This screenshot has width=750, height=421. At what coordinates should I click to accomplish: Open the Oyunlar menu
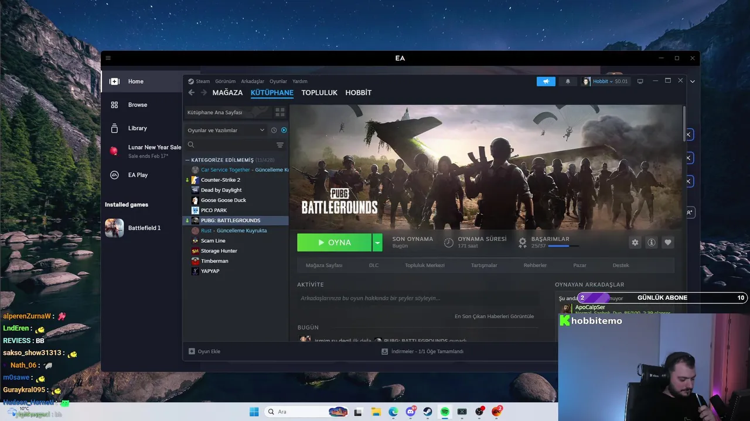pos(278,81)
